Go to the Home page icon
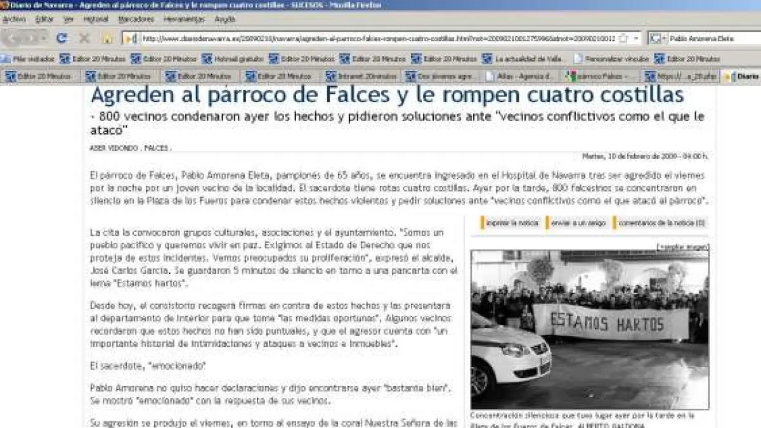 pyautogui.click(x=107, y=38)
